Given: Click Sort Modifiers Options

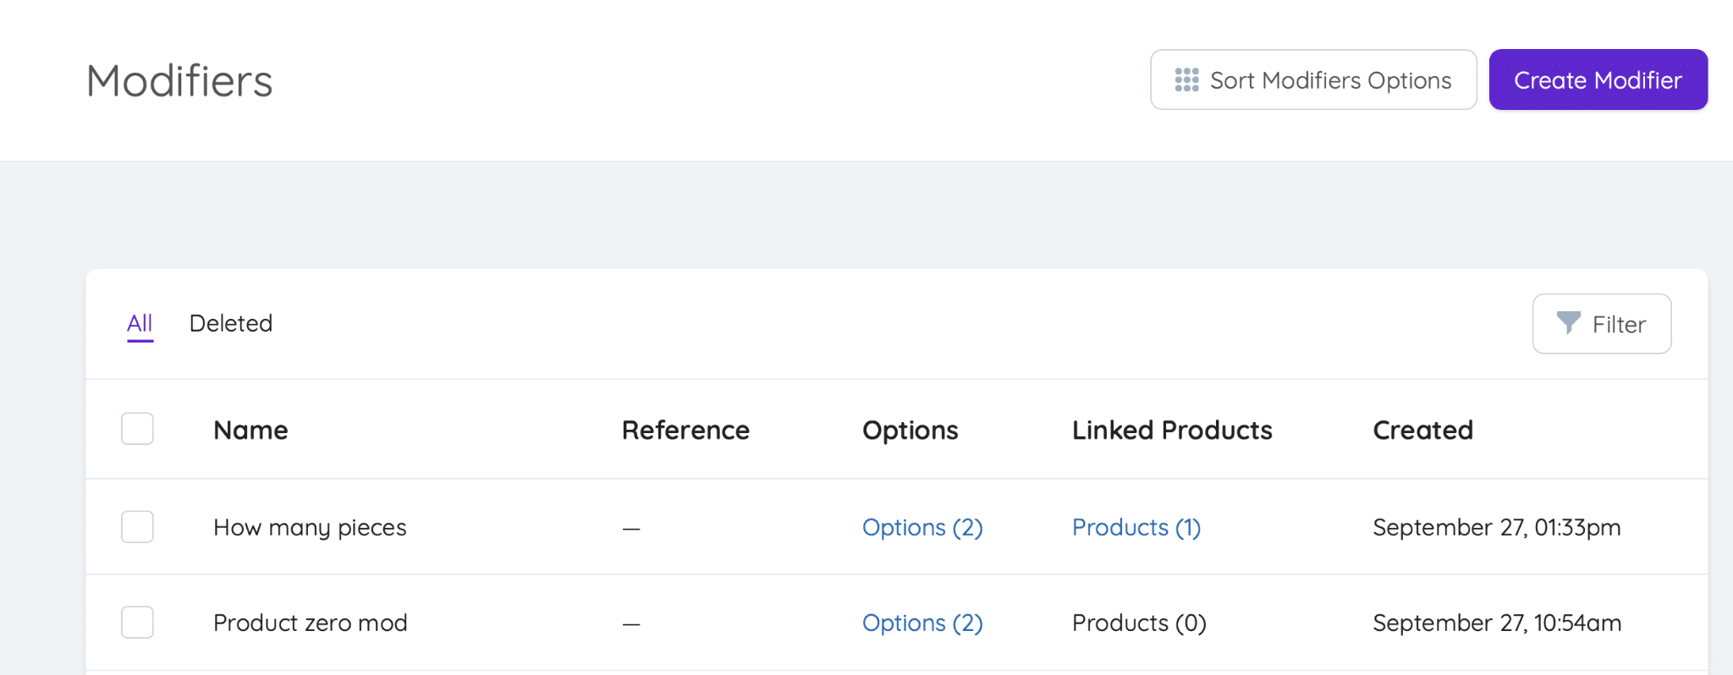Looking at the screenshot, I should pyautogui.click(x=1312, y=80).
